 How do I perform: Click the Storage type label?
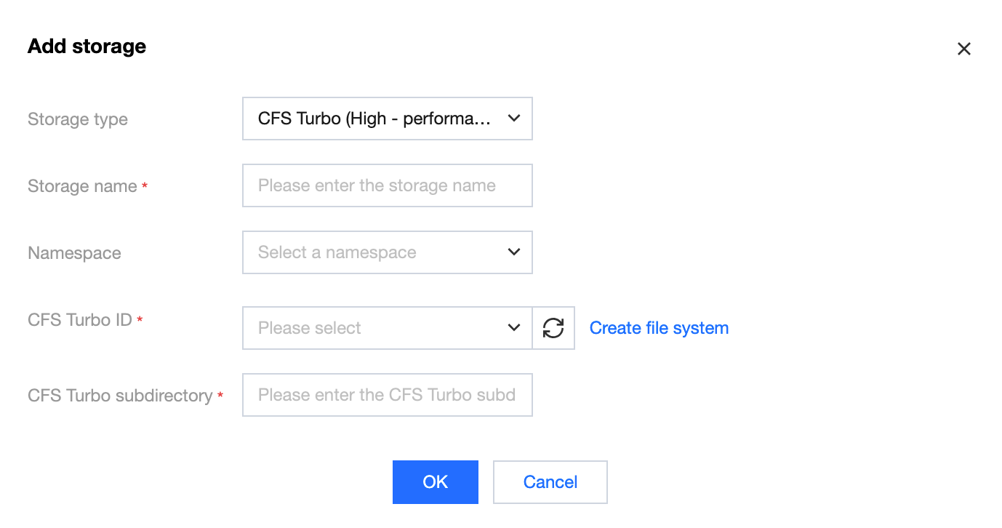pos(78,119)
